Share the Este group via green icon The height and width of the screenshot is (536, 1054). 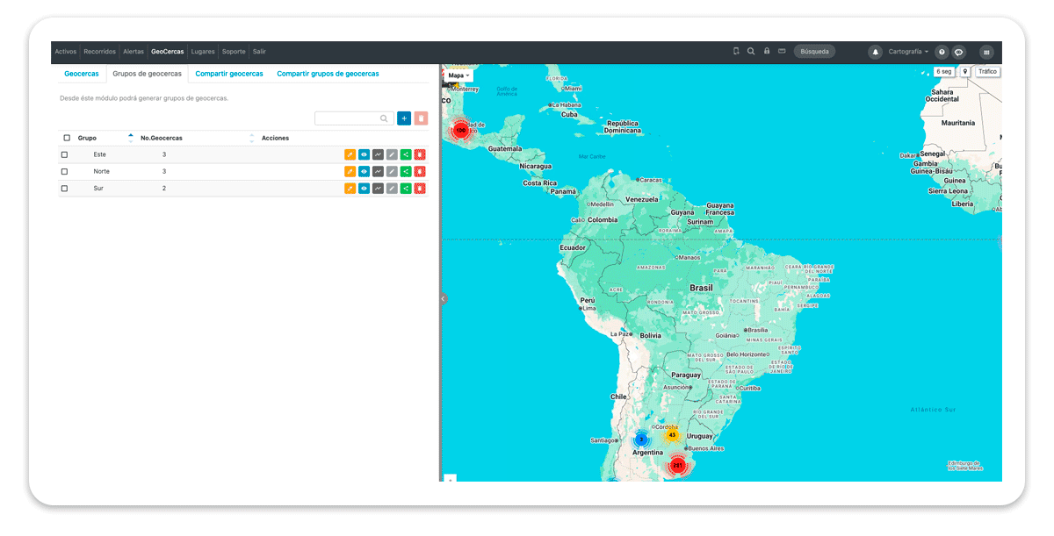[406, 154]
